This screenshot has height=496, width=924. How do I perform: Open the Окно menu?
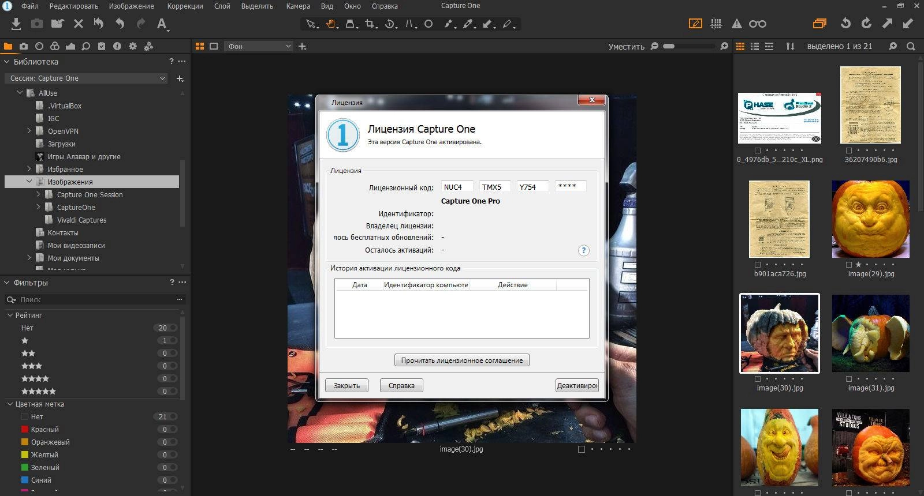pyautogui.click(x=352, y=6)
